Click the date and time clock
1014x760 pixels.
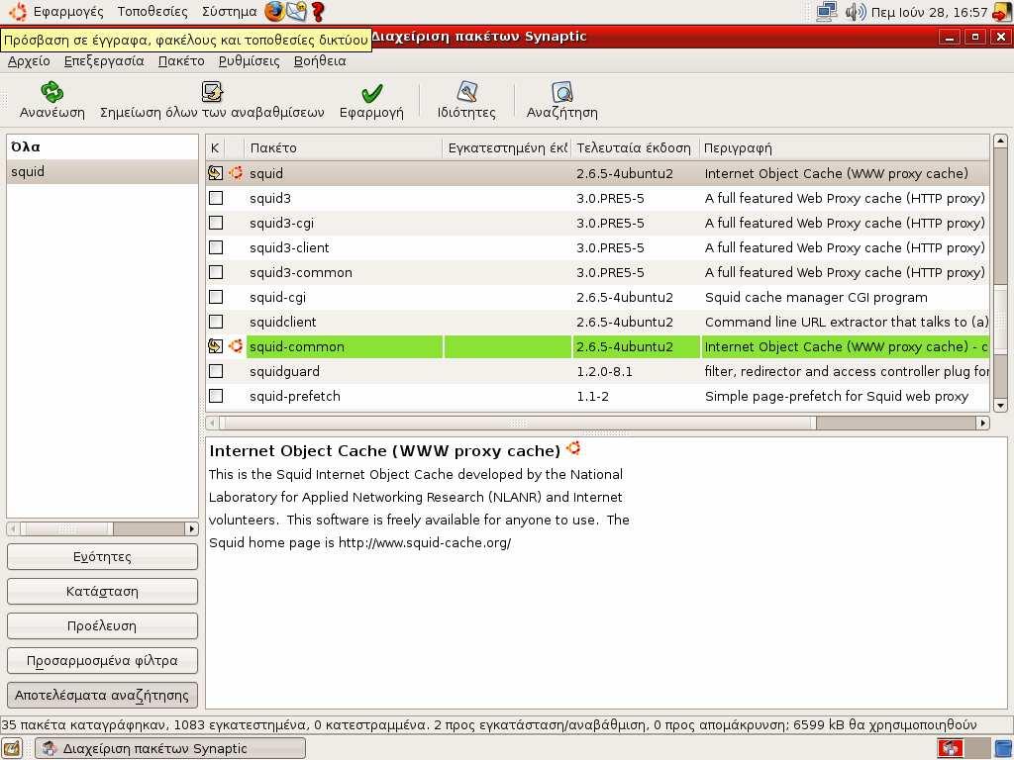[x=929, y=12]
